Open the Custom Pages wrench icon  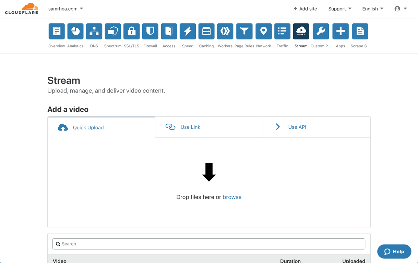point(321,31)
